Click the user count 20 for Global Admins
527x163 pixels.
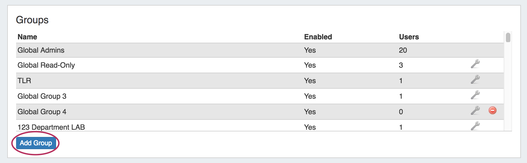point(403,50)
